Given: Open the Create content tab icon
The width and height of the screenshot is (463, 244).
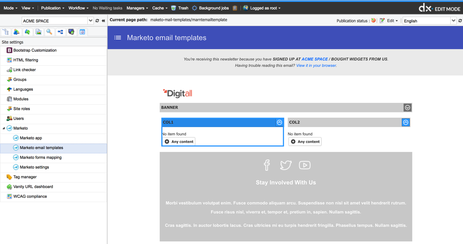Looking at the screenshot, I should [x=16, y=32].
